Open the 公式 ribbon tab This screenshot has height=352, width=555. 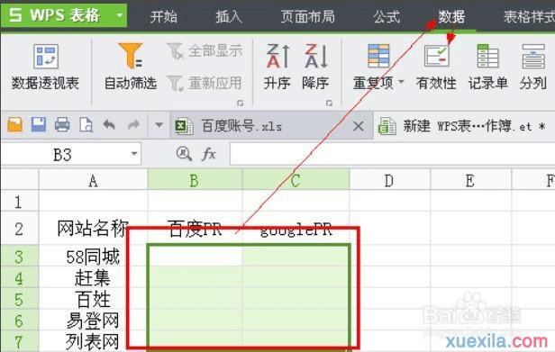[387, 16]
